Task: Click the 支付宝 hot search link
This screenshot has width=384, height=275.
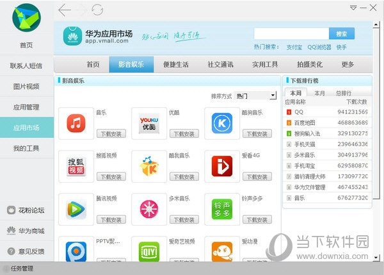Action: pos(294,47)
